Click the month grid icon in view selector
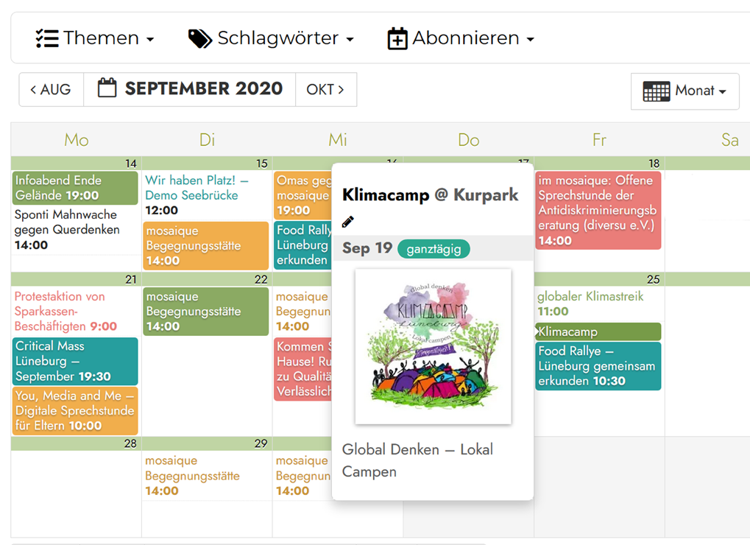750x545 pixels. pyautogui.click(x=656, y=91)
